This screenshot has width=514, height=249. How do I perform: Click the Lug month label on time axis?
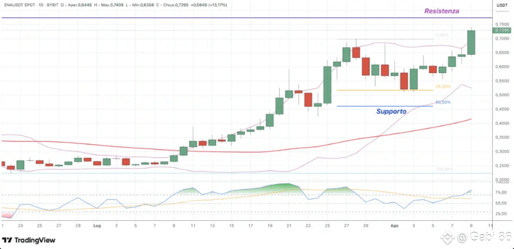(97, 226)
